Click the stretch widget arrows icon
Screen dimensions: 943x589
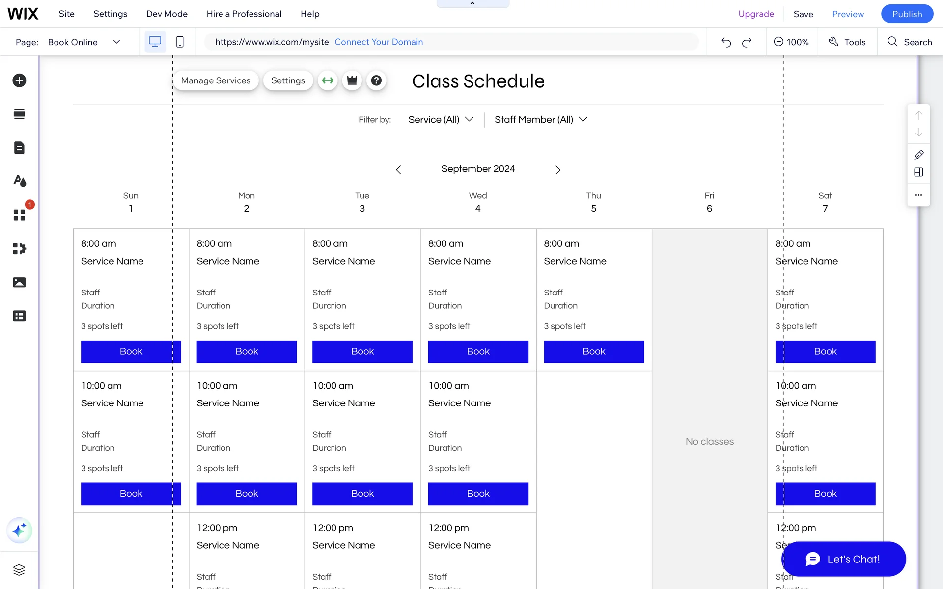pos(328,80)
